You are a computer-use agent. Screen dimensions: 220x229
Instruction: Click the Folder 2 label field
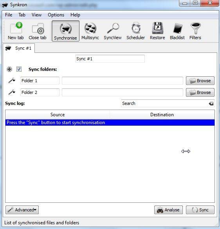(40, 92)
